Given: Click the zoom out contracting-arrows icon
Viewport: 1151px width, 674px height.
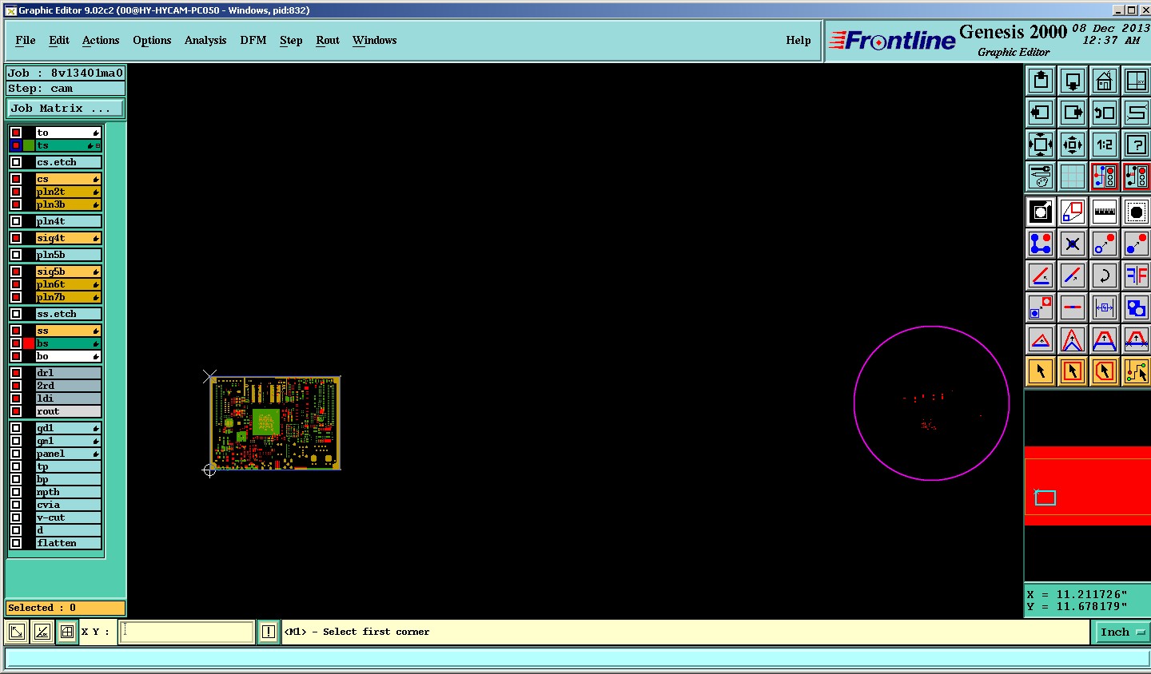Looking at the screenshot, I should 1073,145.
